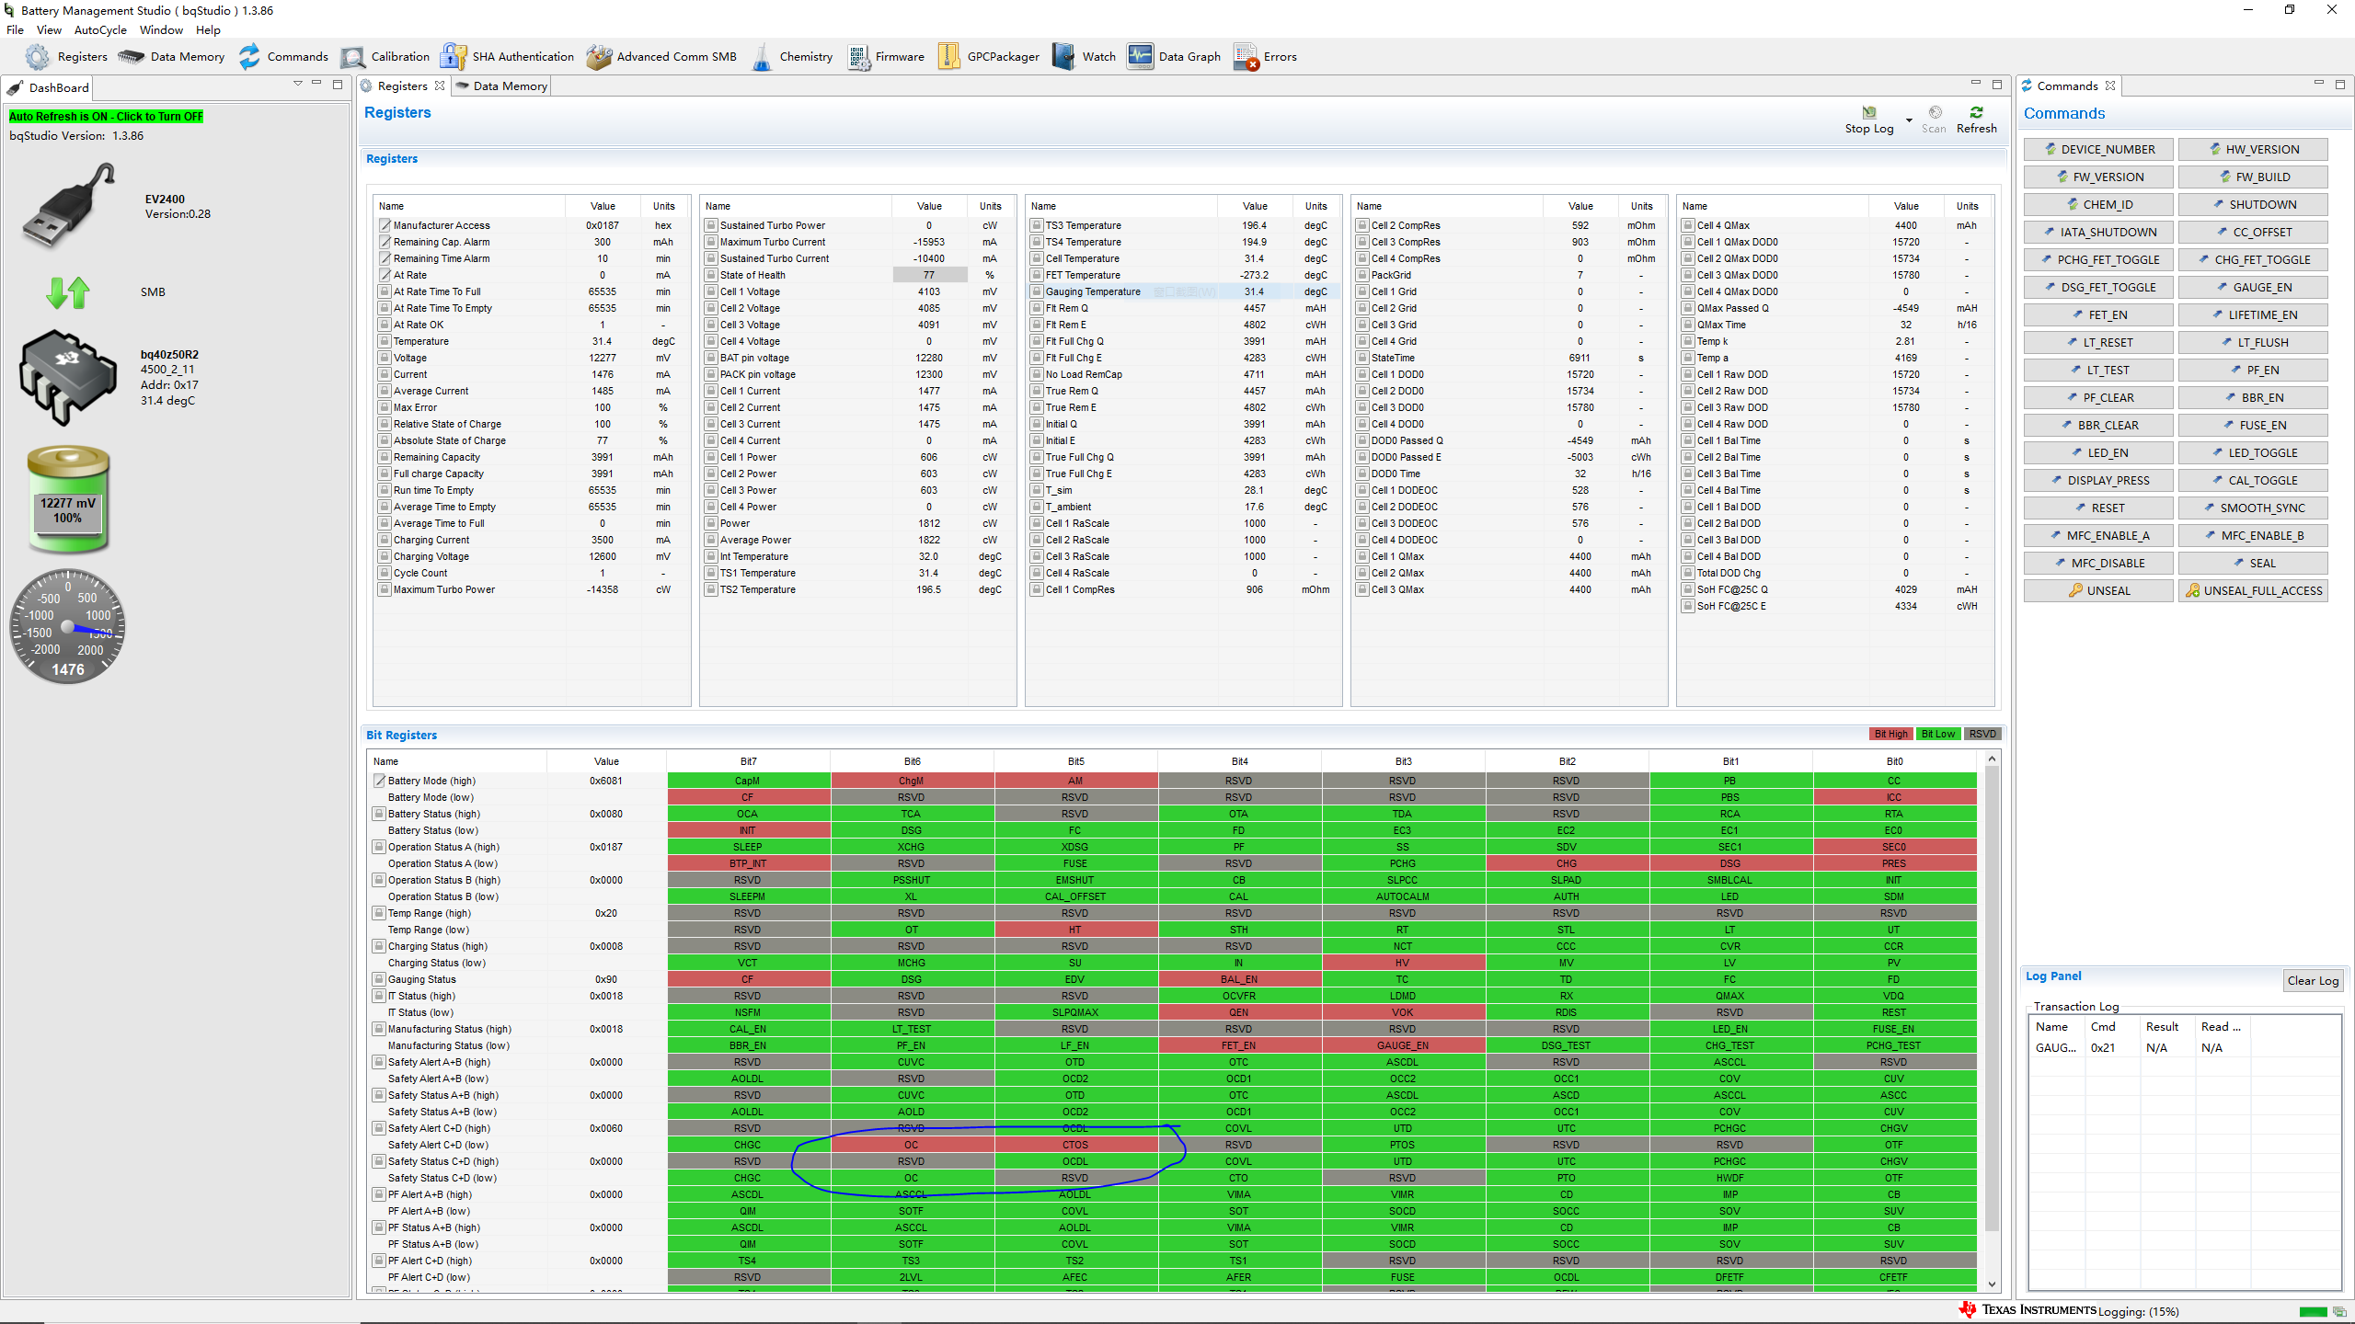Screen dimensions: 2355x1324
Task: Open the Errors log icon
Action: pos(1246,57)
